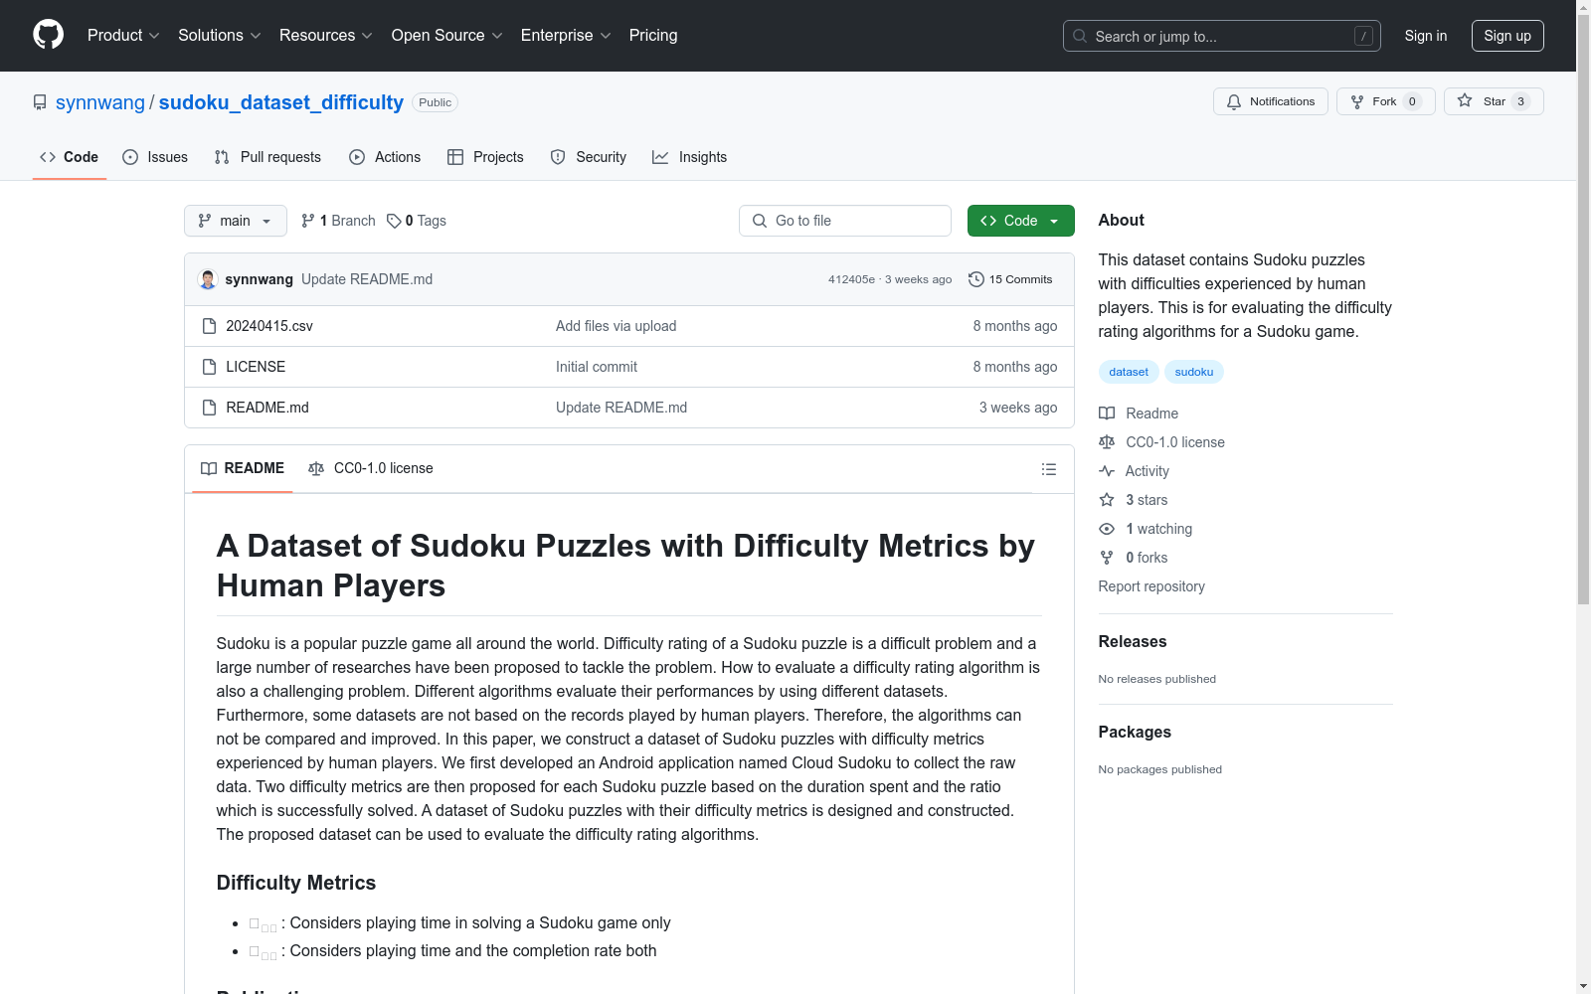Open synnwang avatar in the commit row
This screenshot has height=994, width=1591.
point(208,279)
